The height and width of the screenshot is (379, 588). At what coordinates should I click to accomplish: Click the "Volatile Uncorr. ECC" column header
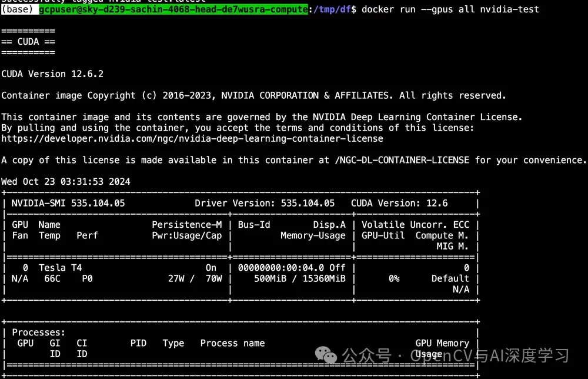point(416,225)
